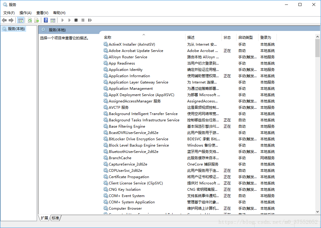The width and height of the screenshot is (321, 228).
Task: Sort by the 状态 column header
Action: pos(229,38)
